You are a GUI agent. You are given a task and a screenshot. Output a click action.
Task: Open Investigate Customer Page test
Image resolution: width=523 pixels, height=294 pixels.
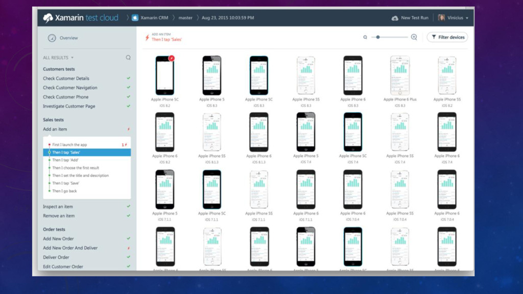point(69,106)
